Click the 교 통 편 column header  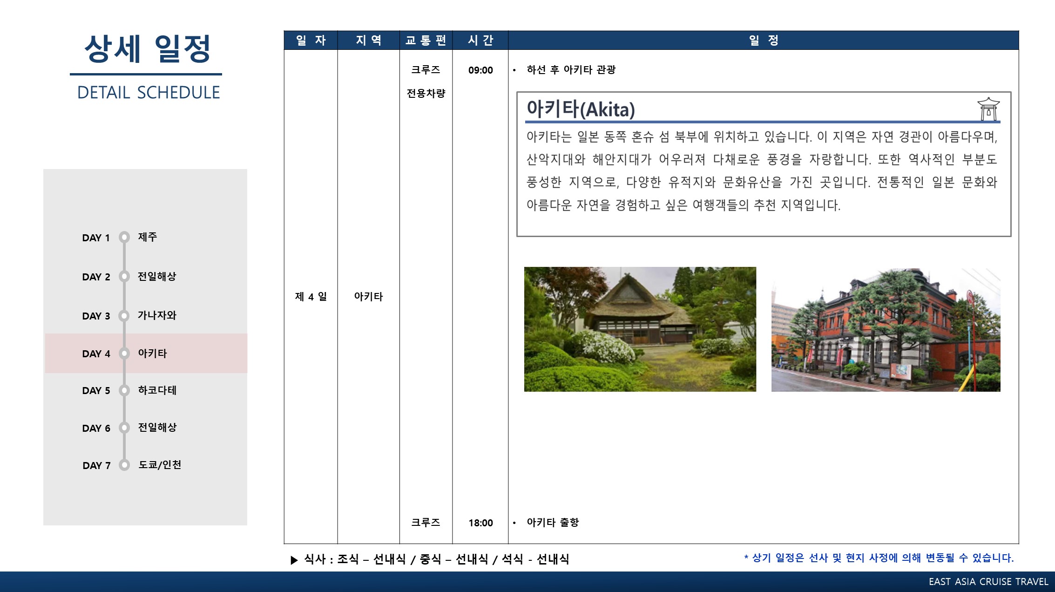click(426, 40)
